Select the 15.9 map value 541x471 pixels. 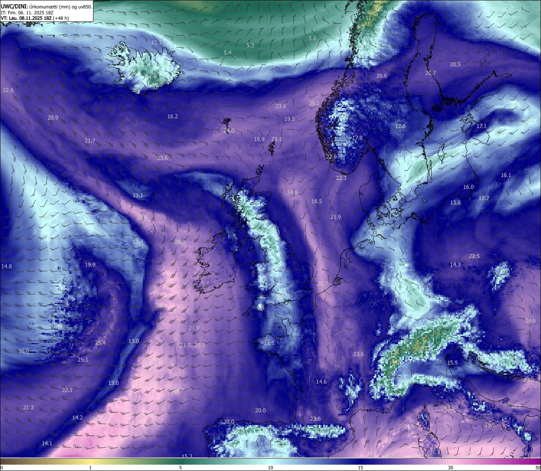(452, 363)
